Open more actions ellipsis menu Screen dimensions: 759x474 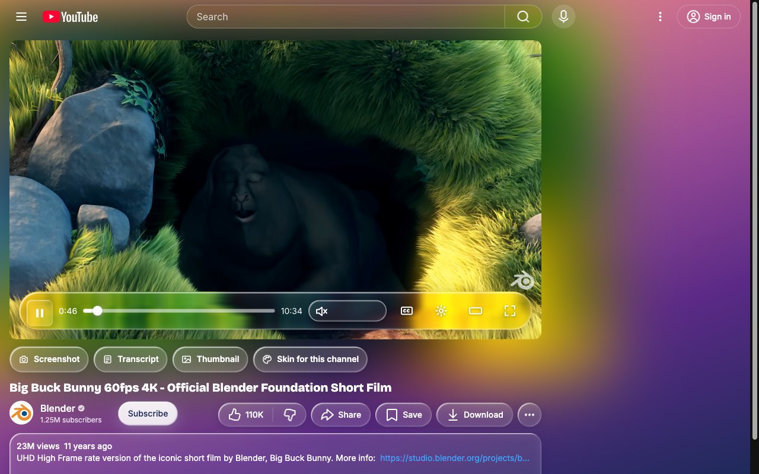pos(530,415)
